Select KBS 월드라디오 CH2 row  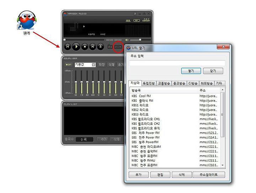click(x=175, y=123)
